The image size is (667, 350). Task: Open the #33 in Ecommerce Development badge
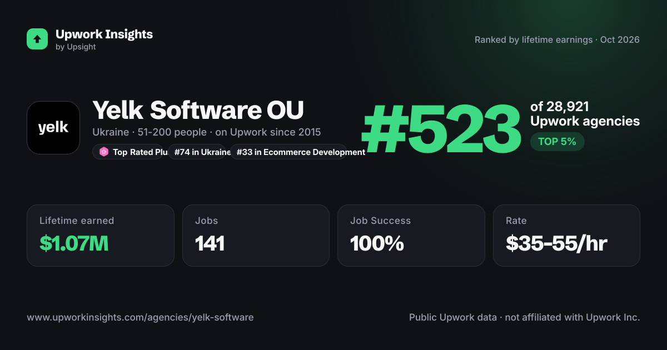coord(288,152)
